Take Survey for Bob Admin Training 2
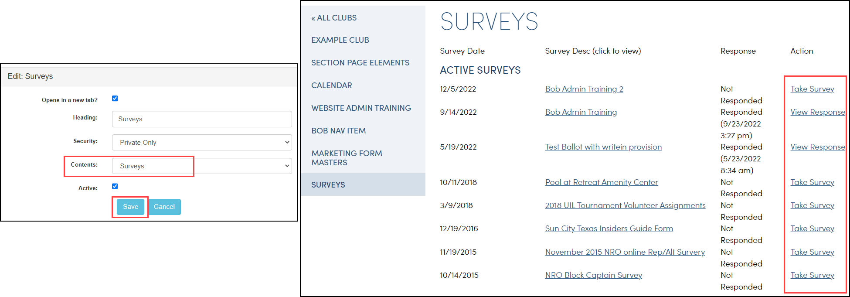 (812, 89)
